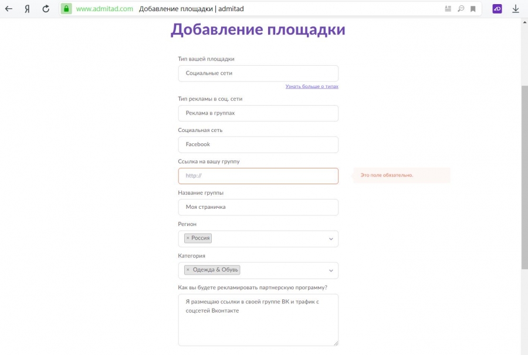Follow the Узнать больше о типах link
The height and width of the screenshot is (355, 528).
pos(312,86)
